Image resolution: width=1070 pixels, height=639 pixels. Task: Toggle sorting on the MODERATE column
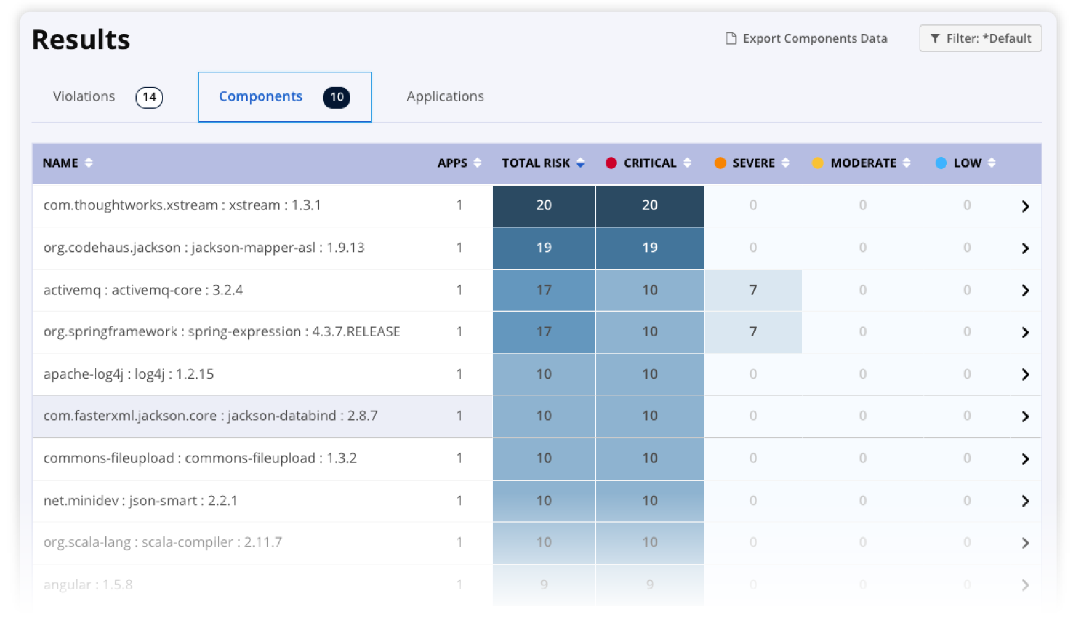pos(906,163)
